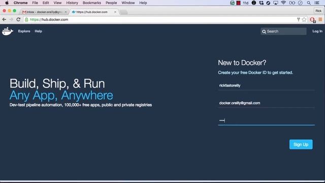Click the Docker ID field with rickfastoreilly

pyautogui.click(x=266, y=85)
